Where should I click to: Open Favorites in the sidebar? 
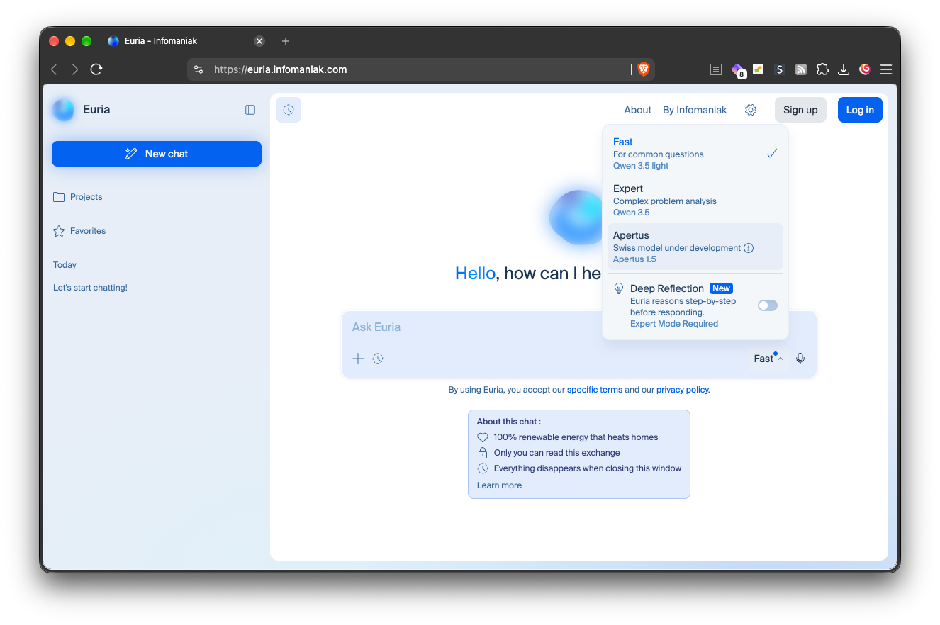[x=79, y=231]
